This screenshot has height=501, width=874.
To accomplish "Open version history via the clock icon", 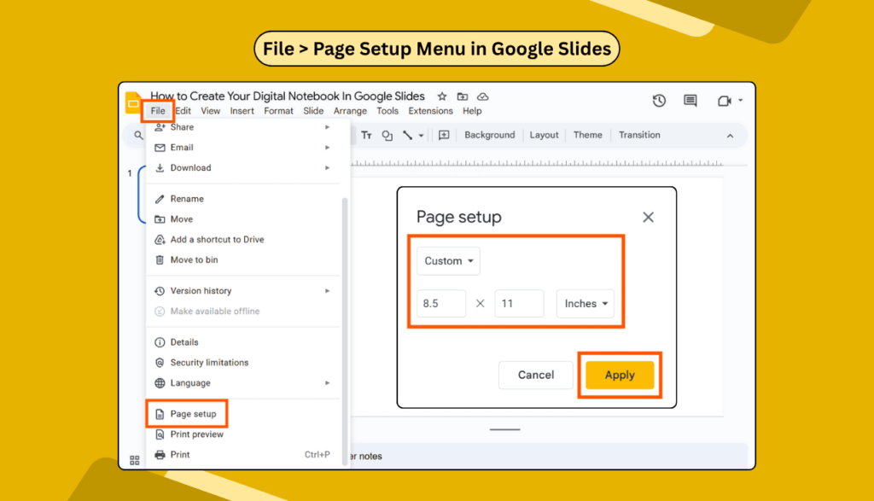I will [659, 100].
